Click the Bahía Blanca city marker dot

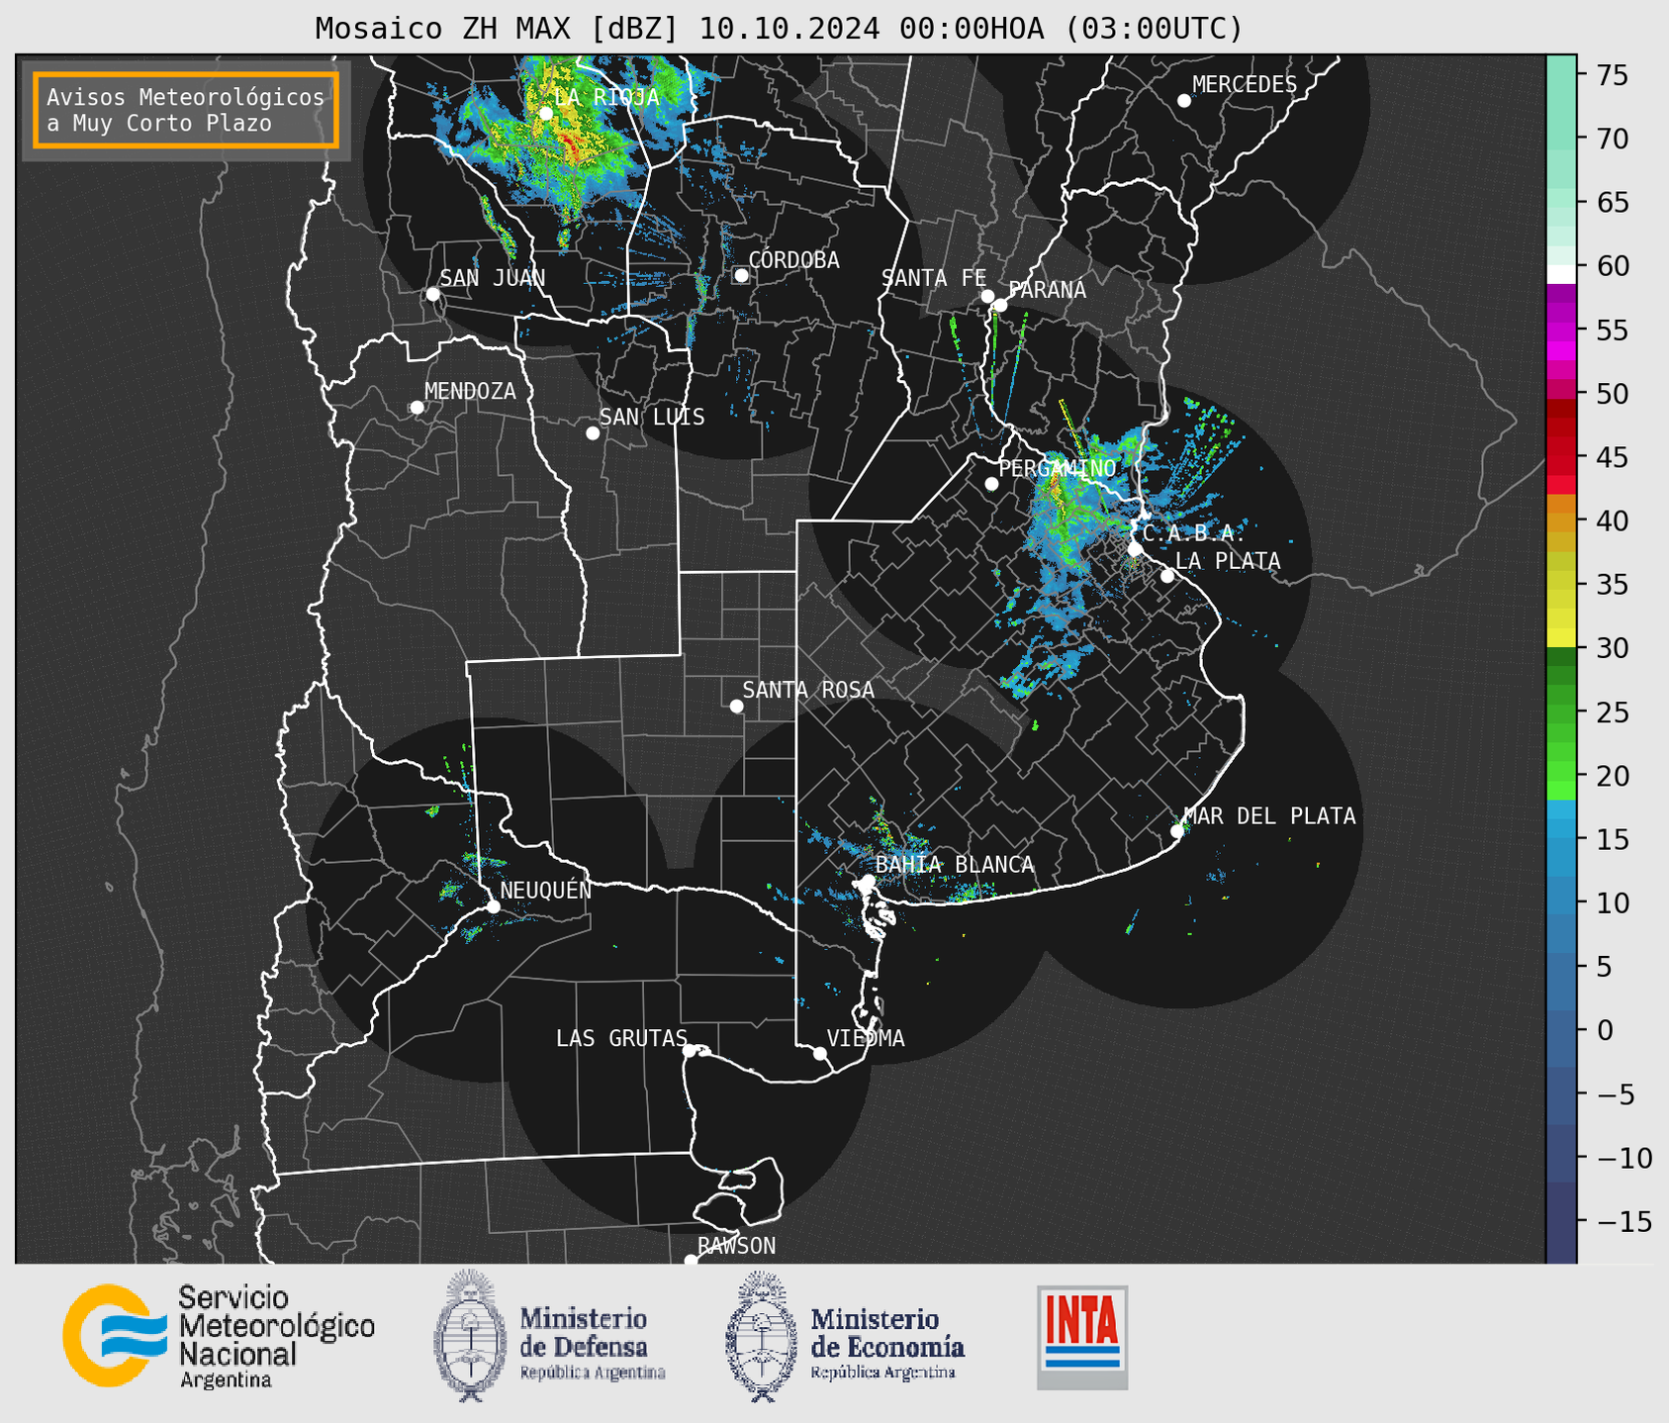(x=868, y=881)
